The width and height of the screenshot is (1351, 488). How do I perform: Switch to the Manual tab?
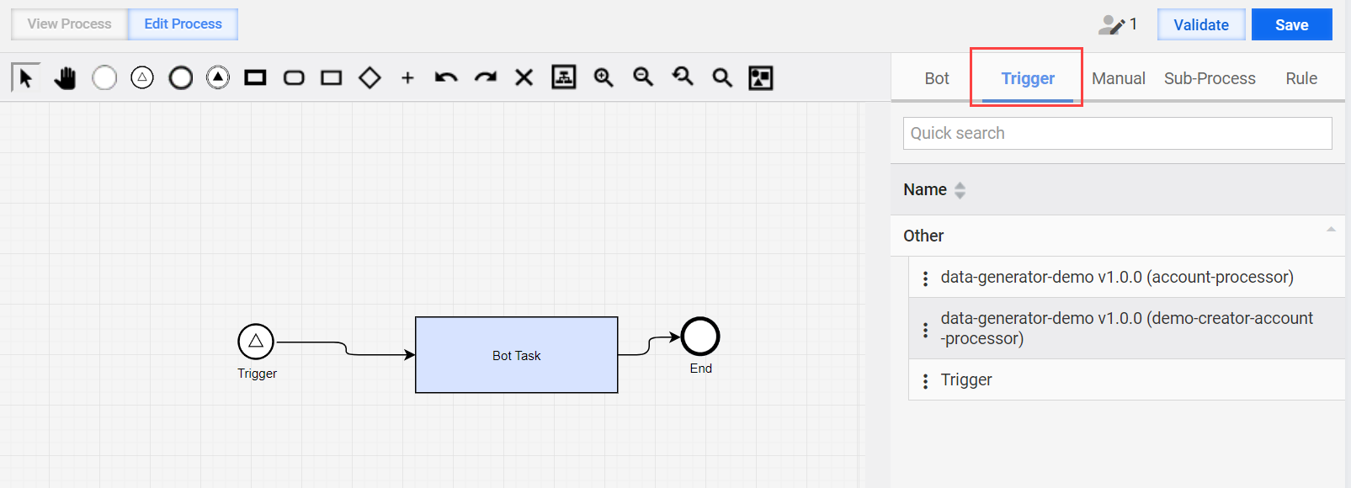tap(1119, 78)
